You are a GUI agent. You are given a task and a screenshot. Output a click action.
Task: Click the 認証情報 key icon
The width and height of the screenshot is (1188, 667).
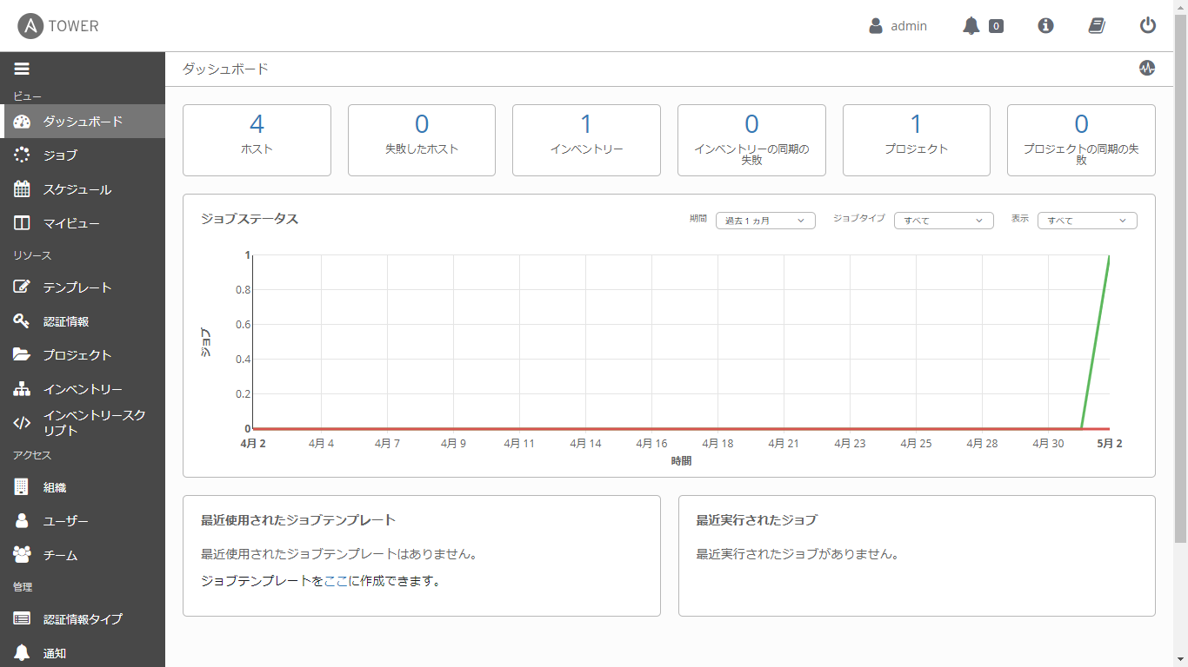(22, 320)
